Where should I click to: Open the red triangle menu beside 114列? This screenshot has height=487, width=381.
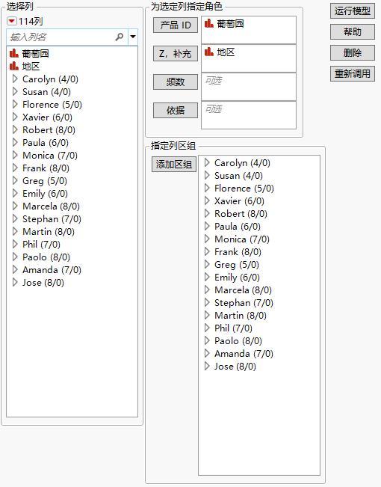coord(11,22)
